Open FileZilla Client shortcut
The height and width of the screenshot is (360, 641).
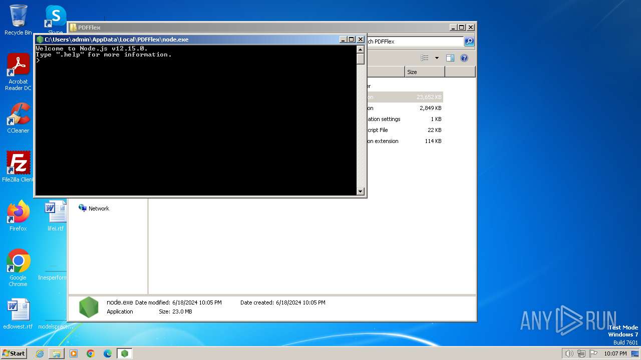pos(18,167)
